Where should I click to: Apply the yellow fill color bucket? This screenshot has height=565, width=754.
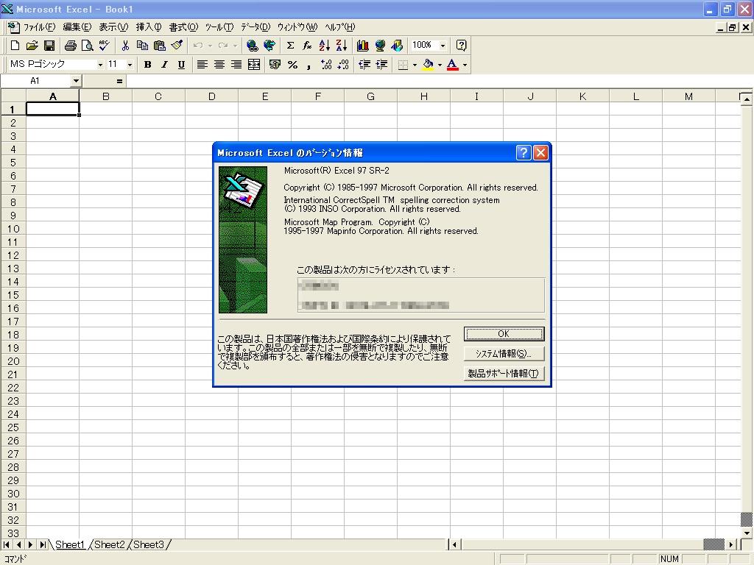(x=428, y=65)
